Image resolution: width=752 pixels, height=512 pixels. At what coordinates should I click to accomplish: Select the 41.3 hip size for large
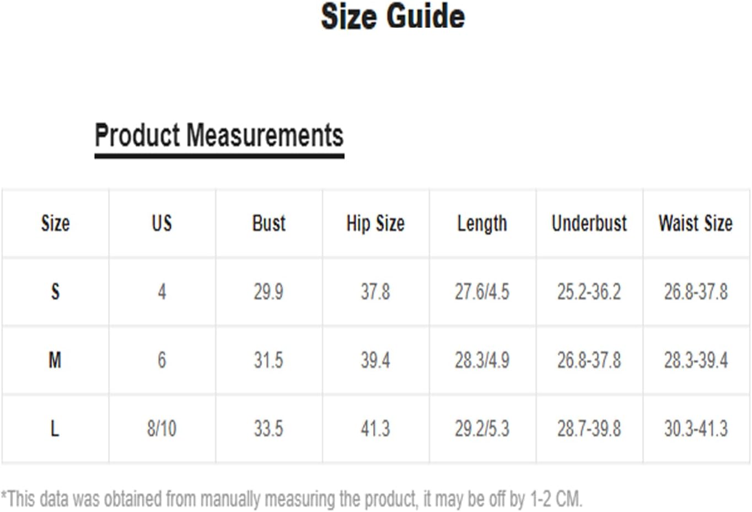coord(375,429)
